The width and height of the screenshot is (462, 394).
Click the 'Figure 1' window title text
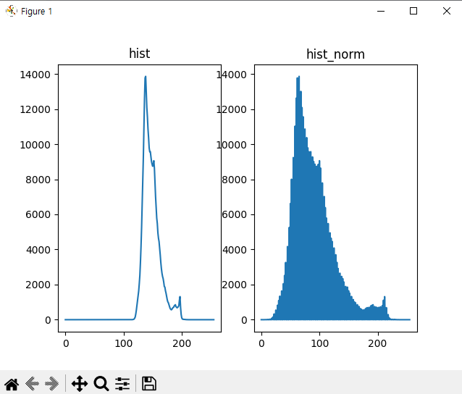[36, 11]
